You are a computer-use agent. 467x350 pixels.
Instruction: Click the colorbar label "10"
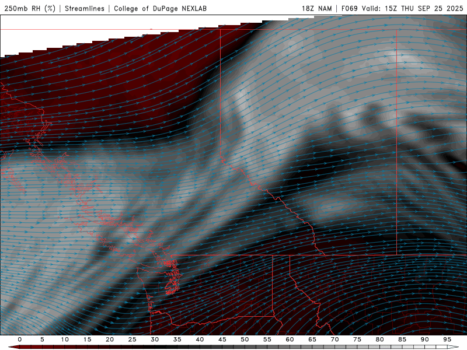tap(65, 339)
